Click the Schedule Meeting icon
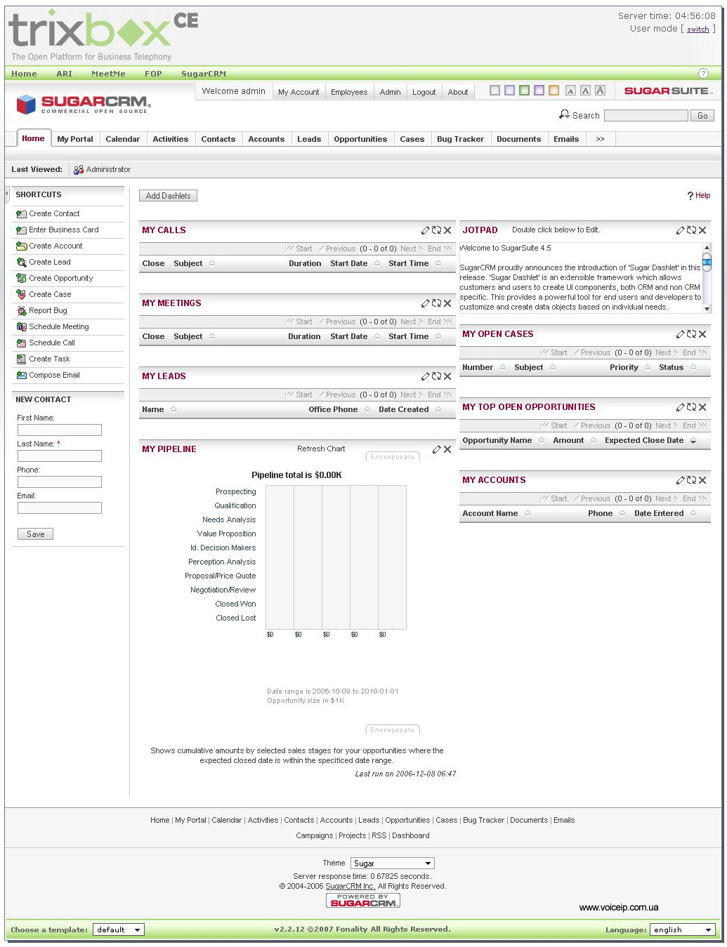The image size is (727, 947). pyautogui.click(x=21, y=327)
